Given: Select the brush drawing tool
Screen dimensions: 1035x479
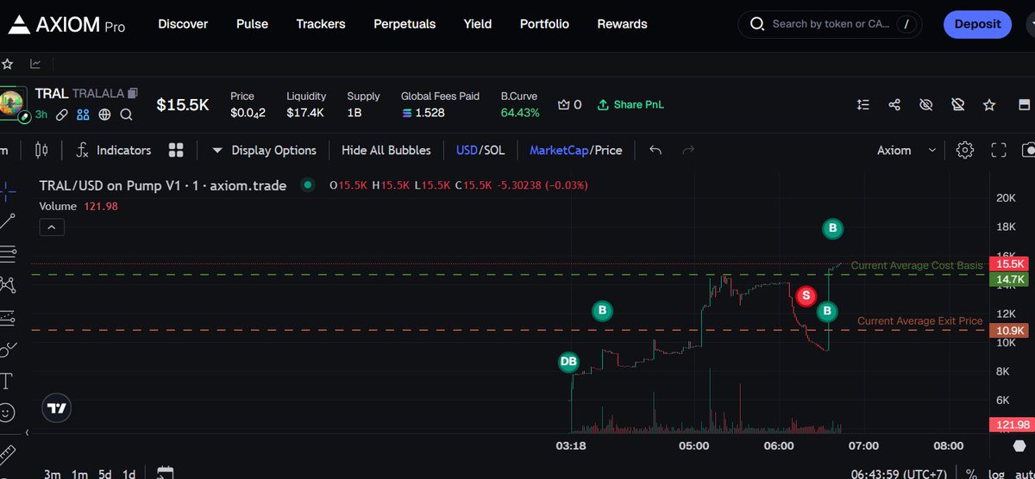Looking at the screenshot, I should tap(7, 349).
